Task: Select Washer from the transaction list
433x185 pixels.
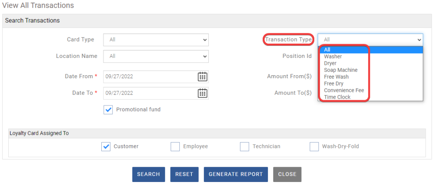Action: (x=333, y=57)
